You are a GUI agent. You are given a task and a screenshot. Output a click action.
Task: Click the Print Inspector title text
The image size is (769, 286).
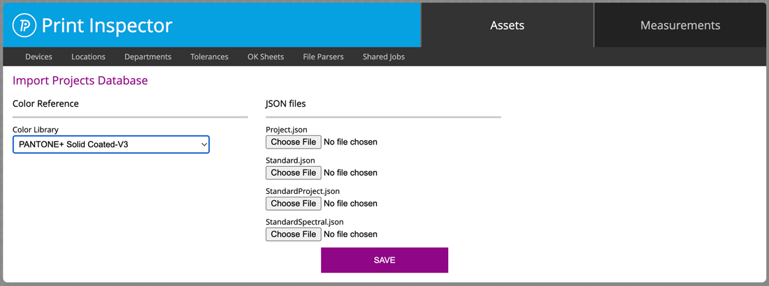click(x=107, y=26)
